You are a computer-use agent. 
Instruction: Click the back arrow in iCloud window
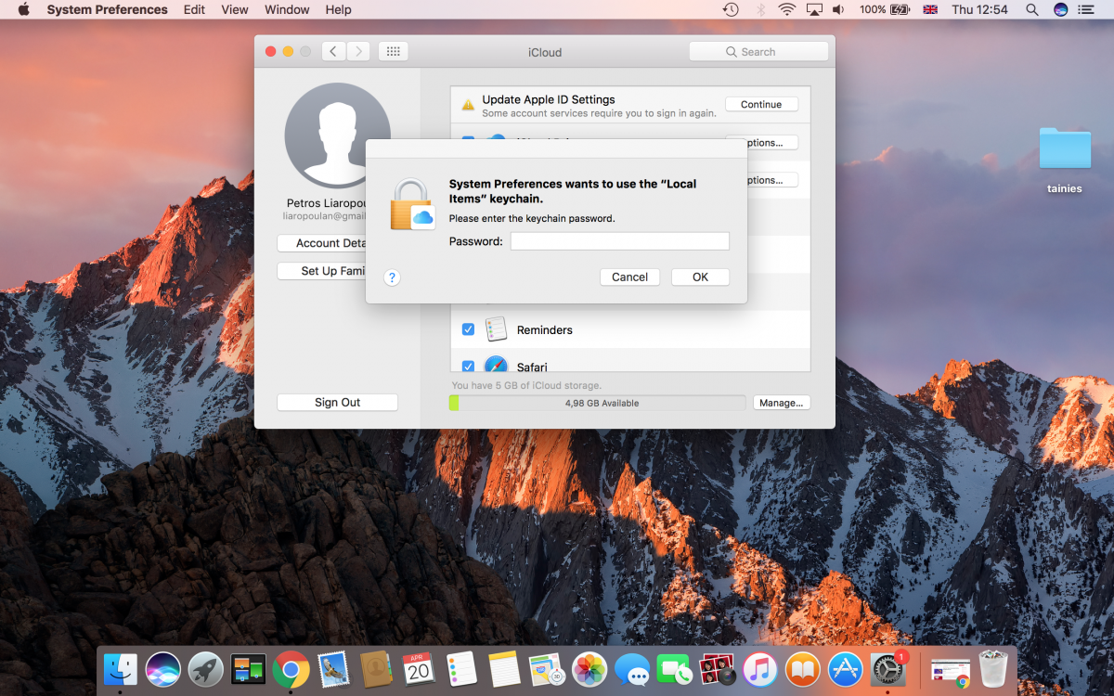(x=334, y=52)
